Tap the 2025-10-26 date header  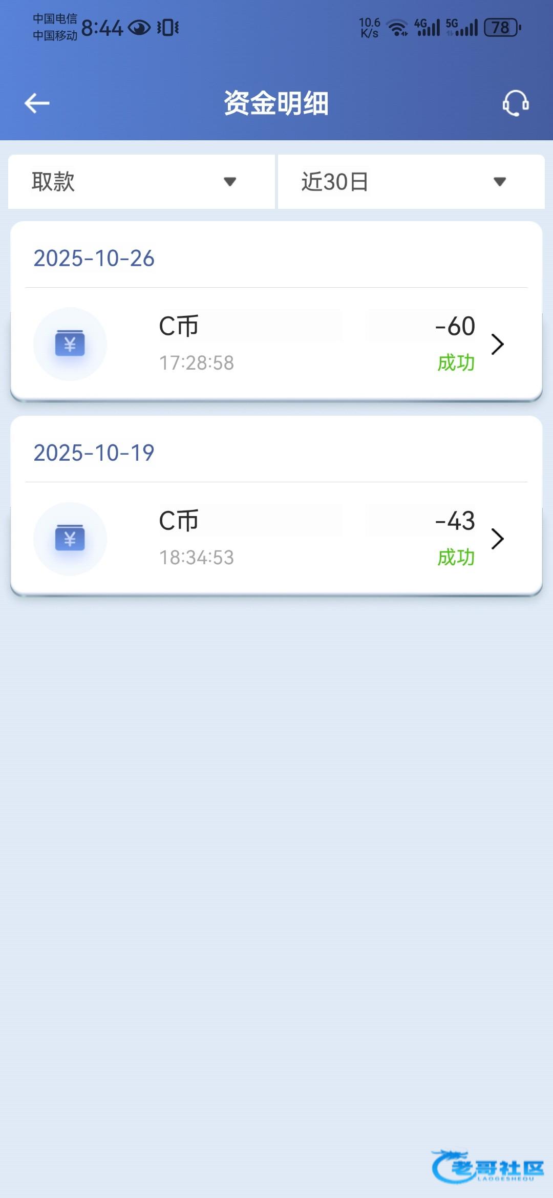coord(94,258)
